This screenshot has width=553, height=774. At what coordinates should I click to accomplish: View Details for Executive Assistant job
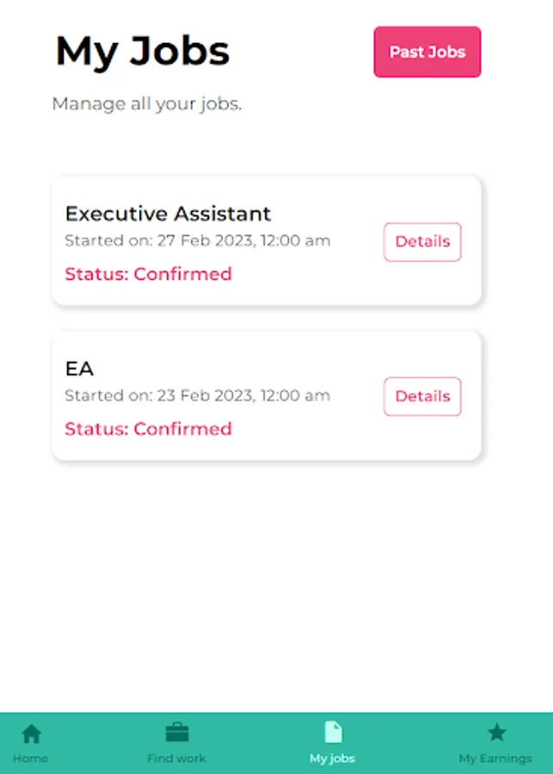coord(422,242)
